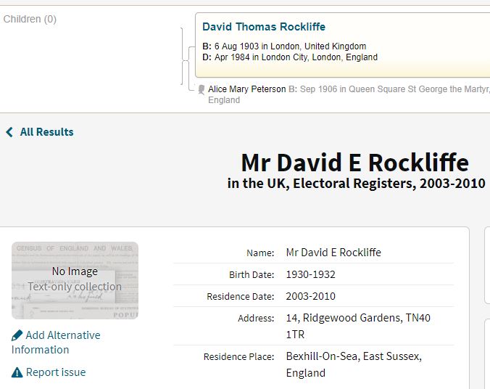Select the Report issue link
The image size is (490, 389).
click(x=56, y=372)
